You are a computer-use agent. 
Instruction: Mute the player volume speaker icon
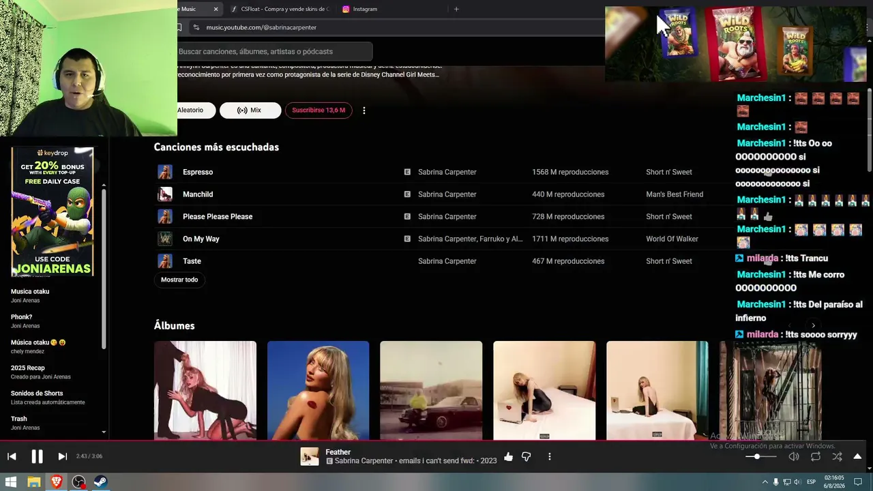(x=793, y=456)
